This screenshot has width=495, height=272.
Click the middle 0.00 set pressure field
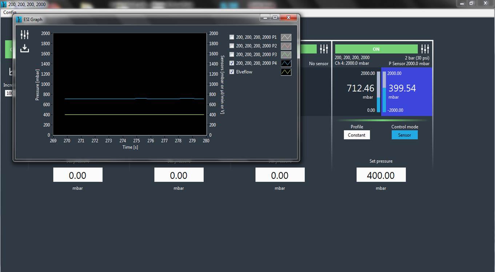tap(179, 175)
